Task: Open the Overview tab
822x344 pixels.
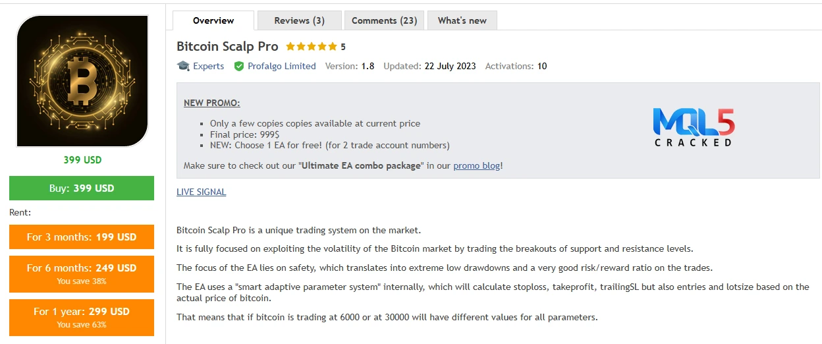Action: [213, 20]
